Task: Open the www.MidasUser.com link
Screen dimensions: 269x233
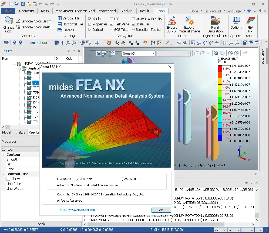Action: [78, 210]
